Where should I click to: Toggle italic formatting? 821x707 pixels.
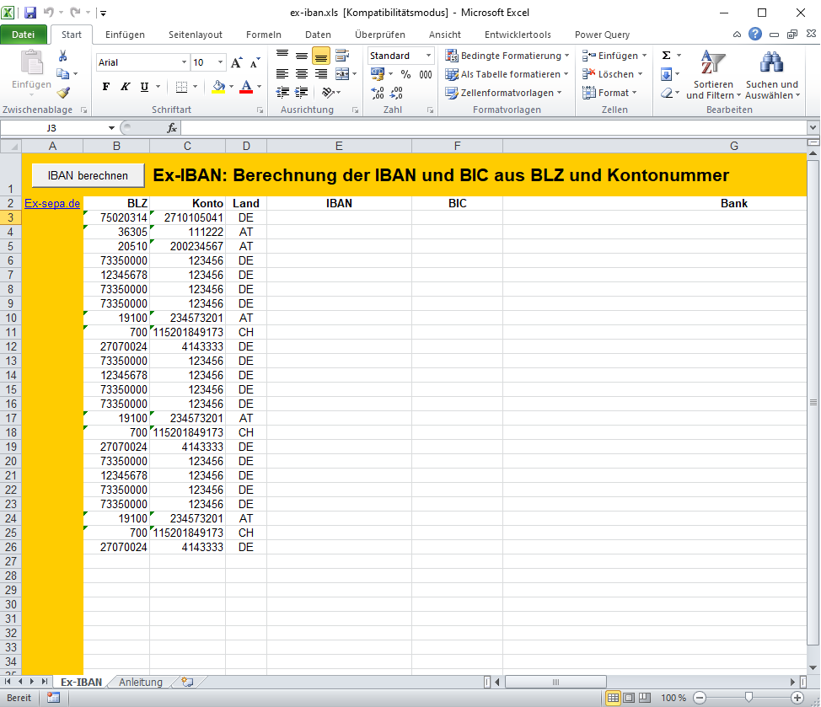pyautogui.click(x=125, y=87)
